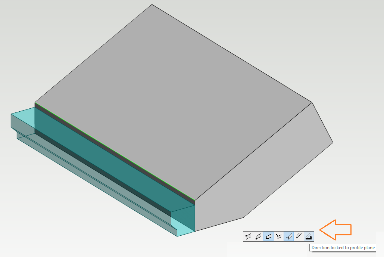Select the first bend direction icon
The width and height of the screenshot is (384, 257).
click(x=248, y=236)
